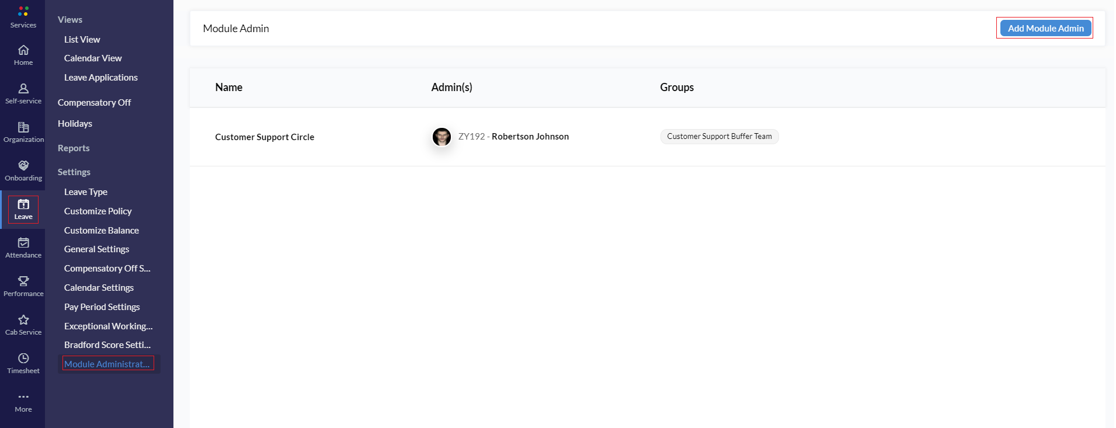
Task: Open Bradford Score Settings entry
Action: pos(107,345)
